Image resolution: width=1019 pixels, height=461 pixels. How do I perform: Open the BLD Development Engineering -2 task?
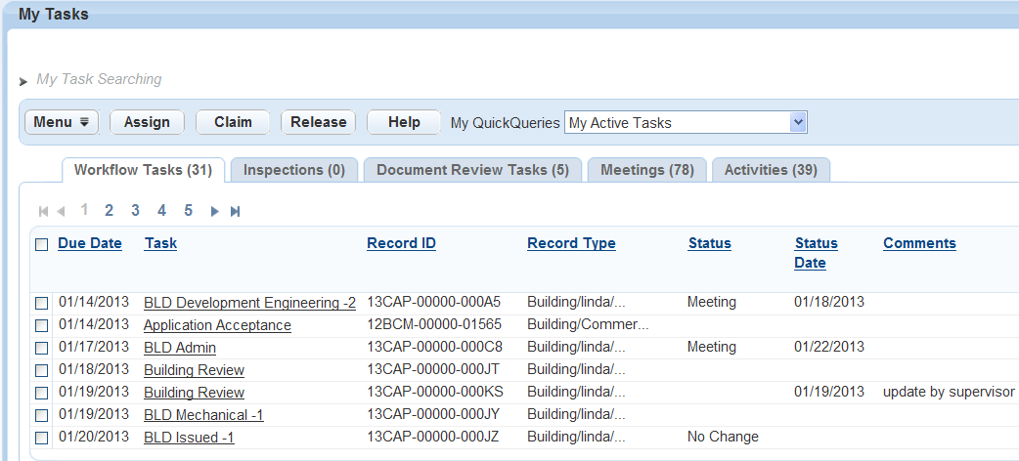coord(249,303)
